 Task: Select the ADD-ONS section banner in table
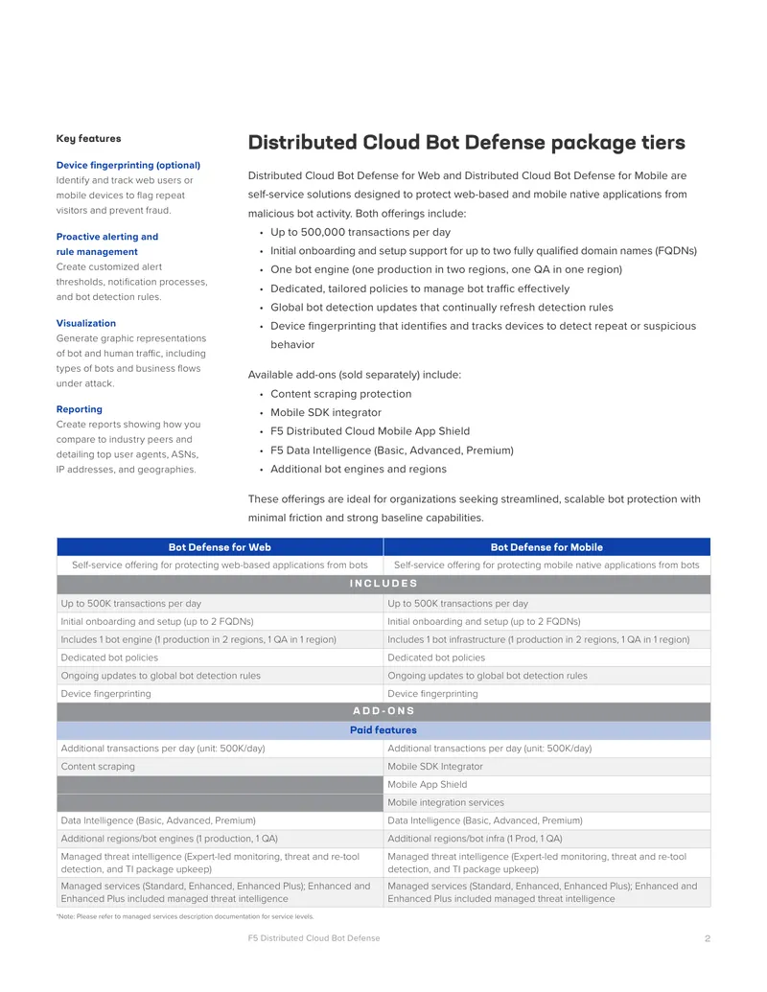(x=383, y=711)
